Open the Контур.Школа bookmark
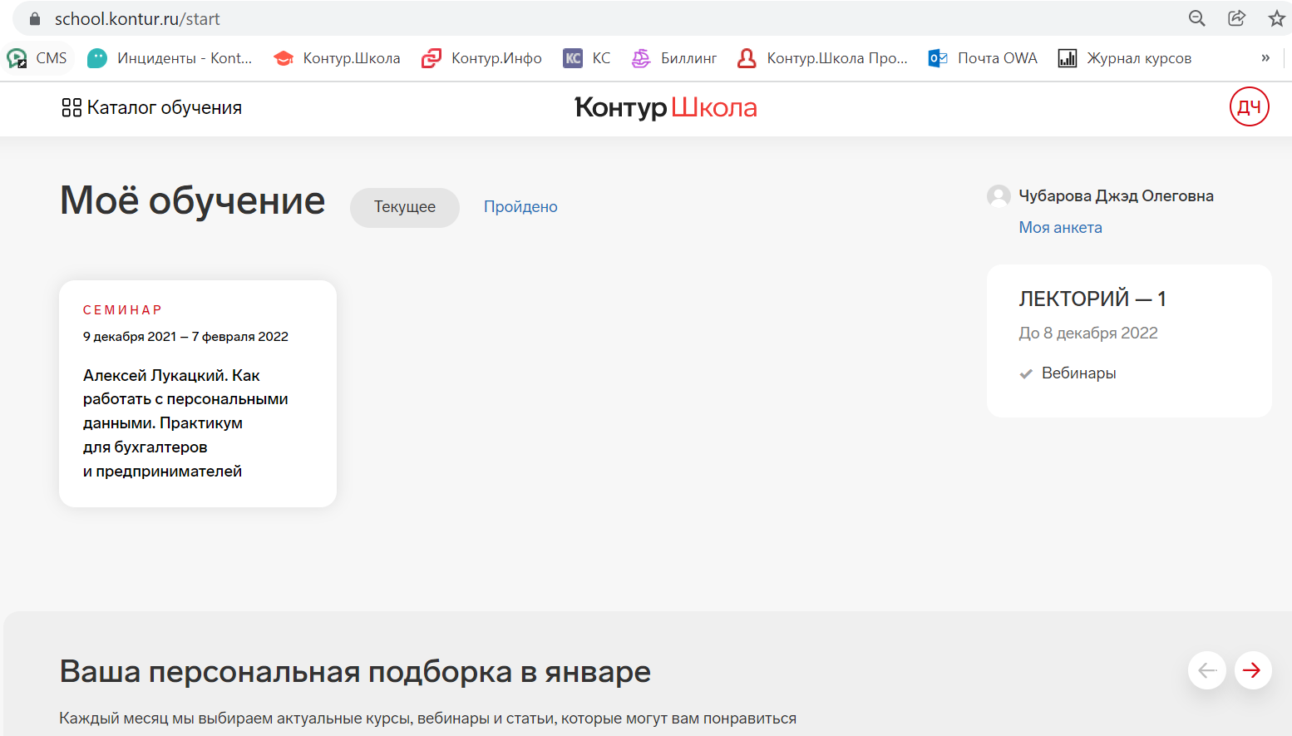Screen dimensions: 1292x736 pos(337,58)
